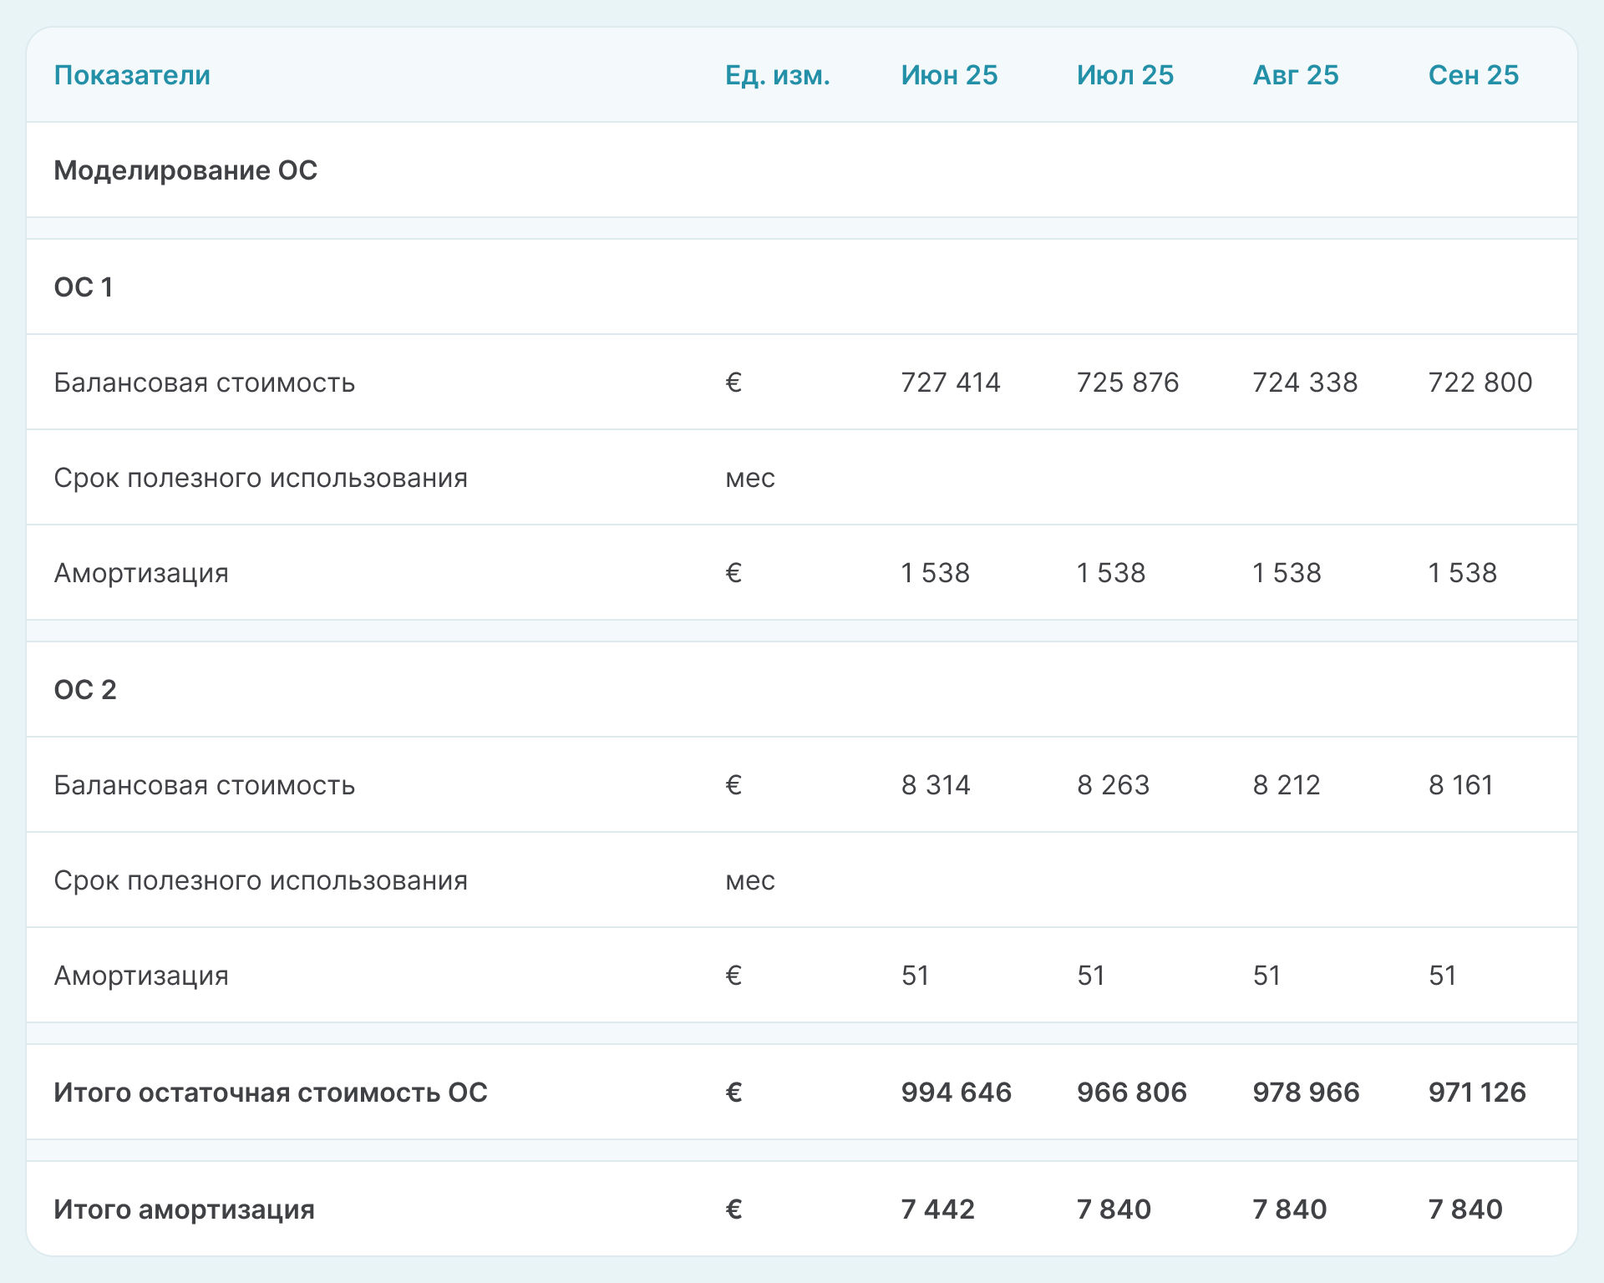Screen dimensions: 1604x1283
Task: Click ОС 2 balance value 8 314
Action: (935, 785)
